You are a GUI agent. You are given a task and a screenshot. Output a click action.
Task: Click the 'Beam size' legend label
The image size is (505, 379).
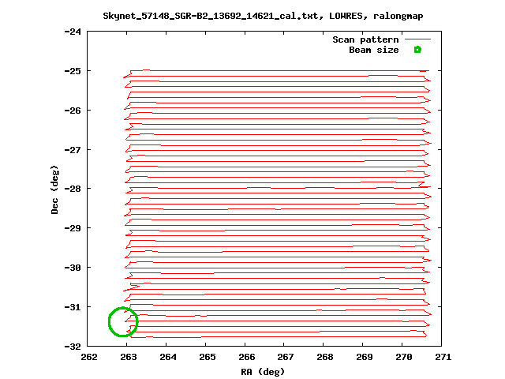pos(374,50)
